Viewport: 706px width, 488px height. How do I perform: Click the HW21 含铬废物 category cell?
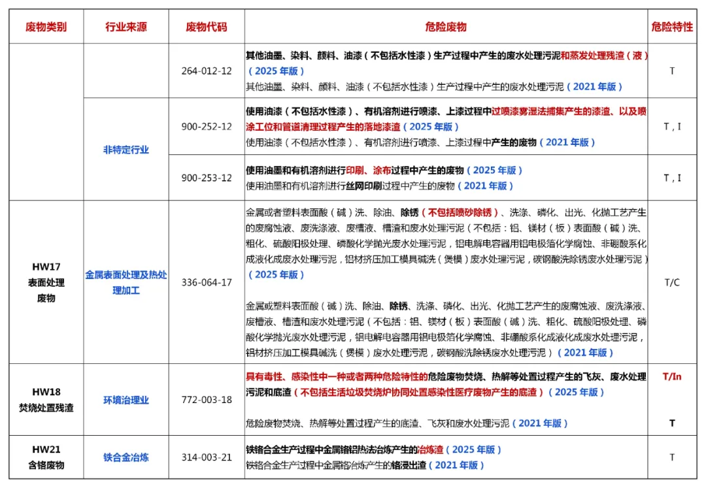point(46,457)
